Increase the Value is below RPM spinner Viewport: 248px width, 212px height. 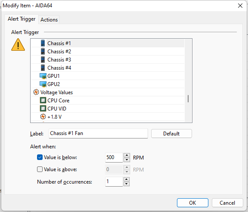pos(127,155)
